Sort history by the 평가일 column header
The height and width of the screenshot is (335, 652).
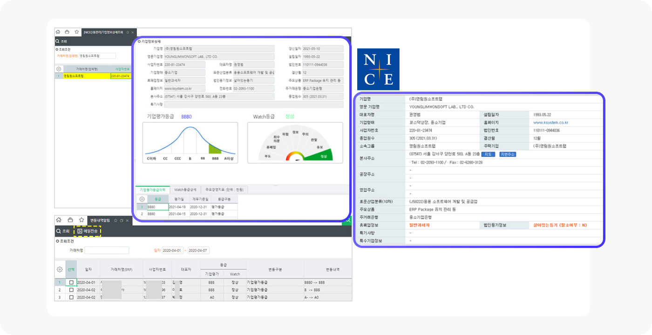[x=178, y=199]
